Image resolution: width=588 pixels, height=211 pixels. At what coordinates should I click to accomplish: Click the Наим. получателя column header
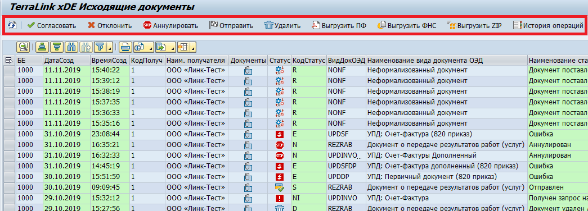click(x=196, y=60)
